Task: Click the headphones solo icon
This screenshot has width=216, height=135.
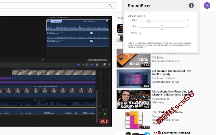Action: (x=87, y=64)
